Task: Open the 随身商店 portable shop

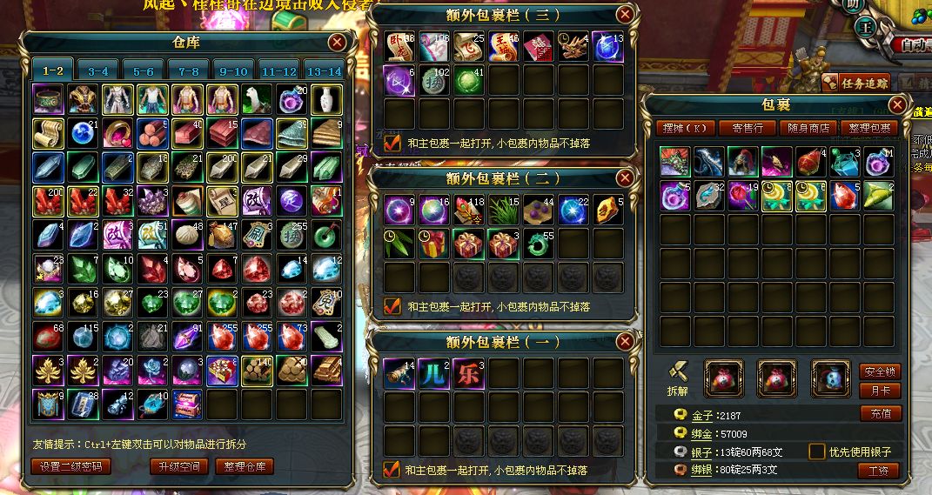Action: 808,128
